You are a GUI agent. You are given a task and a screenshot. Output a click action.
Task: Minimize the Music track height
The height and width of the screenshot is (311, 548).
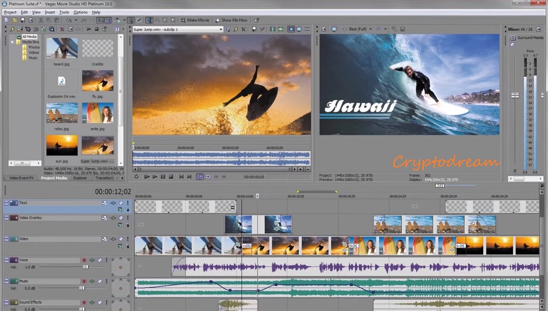[x=6, y=280]
